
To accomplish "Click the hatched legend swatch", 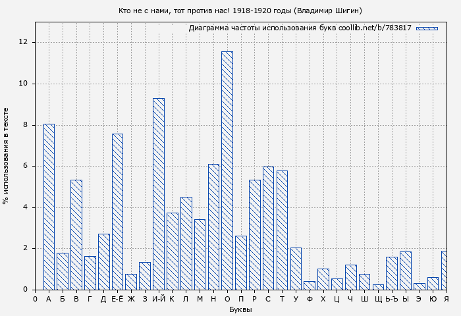I will 427,28.
